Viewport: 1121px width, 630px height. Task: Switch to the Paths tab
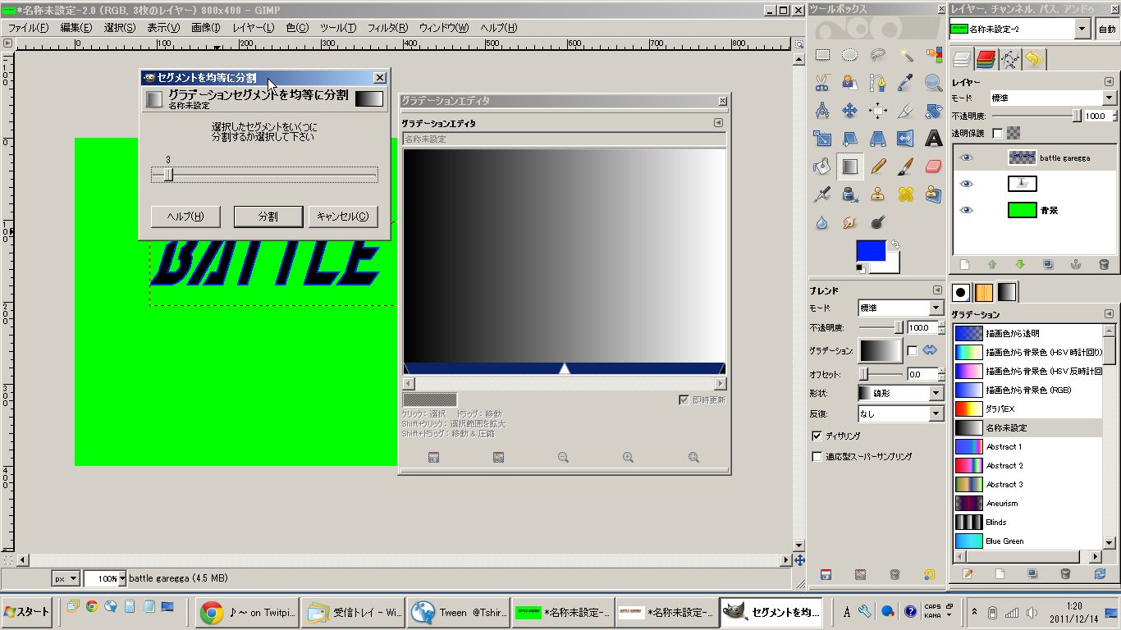coord(1010,59)
